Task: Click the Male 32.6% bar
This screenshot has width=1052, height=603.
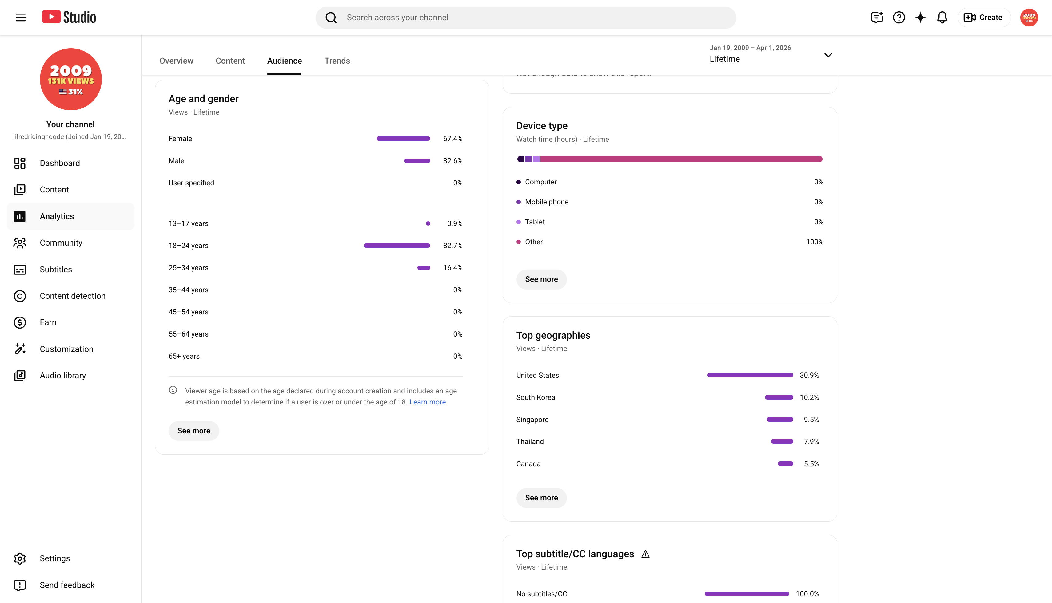Action: click(x=417, y=161)
